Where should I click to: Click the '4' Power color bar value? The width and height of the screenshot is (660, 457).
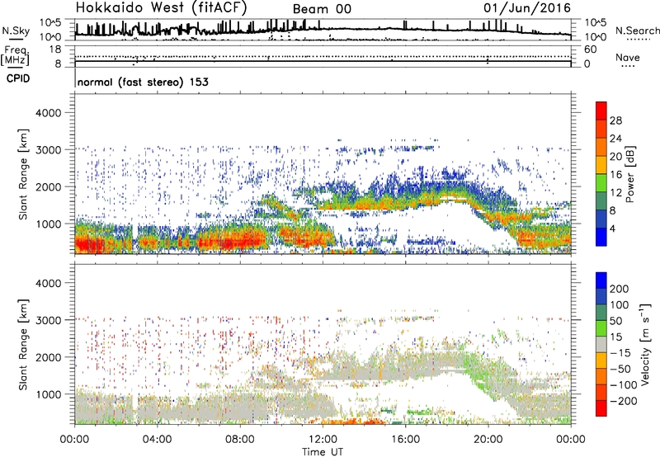click(x=612, y=228)
